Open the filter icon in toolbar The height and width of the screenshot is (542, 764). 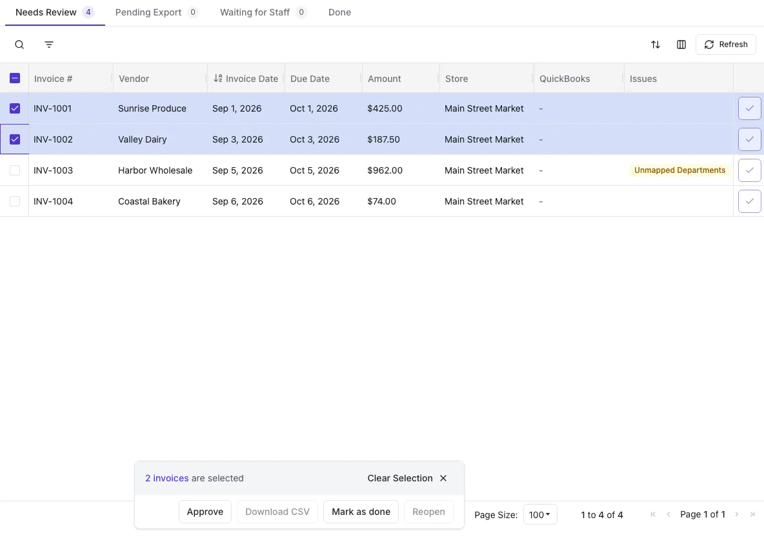(x=49, y=45)
